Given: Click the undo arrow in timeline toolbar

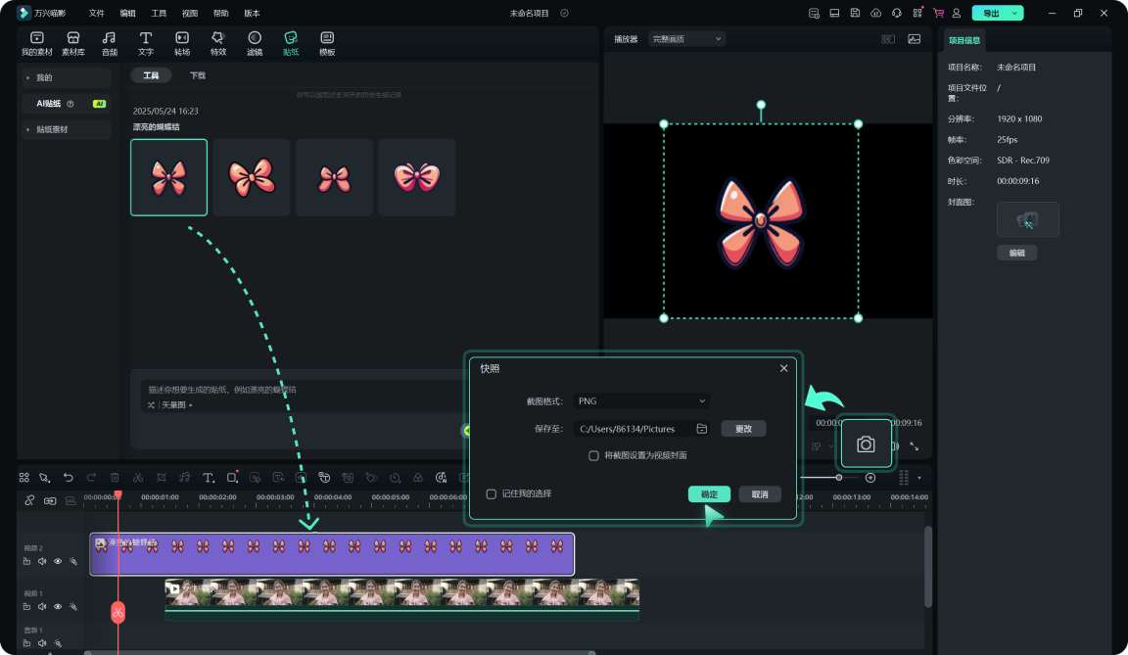Looking at the screenshot, I should tap(68, 478).
